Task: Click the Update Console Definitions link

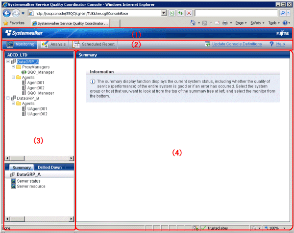Action: point(237,44)
